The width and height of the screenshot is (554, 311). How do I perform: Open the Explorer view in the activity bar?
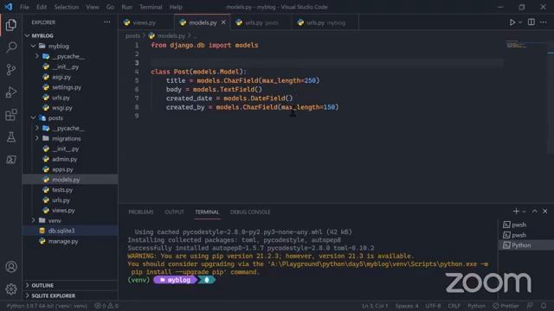click(11, 25)
